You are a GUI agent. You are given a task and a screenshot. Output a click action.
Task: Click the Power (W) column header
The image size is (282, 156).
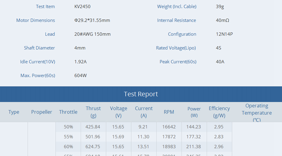[x=194, y=112]
